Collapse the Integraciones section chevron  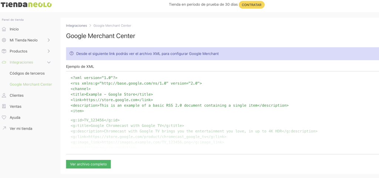pos(48,62)
